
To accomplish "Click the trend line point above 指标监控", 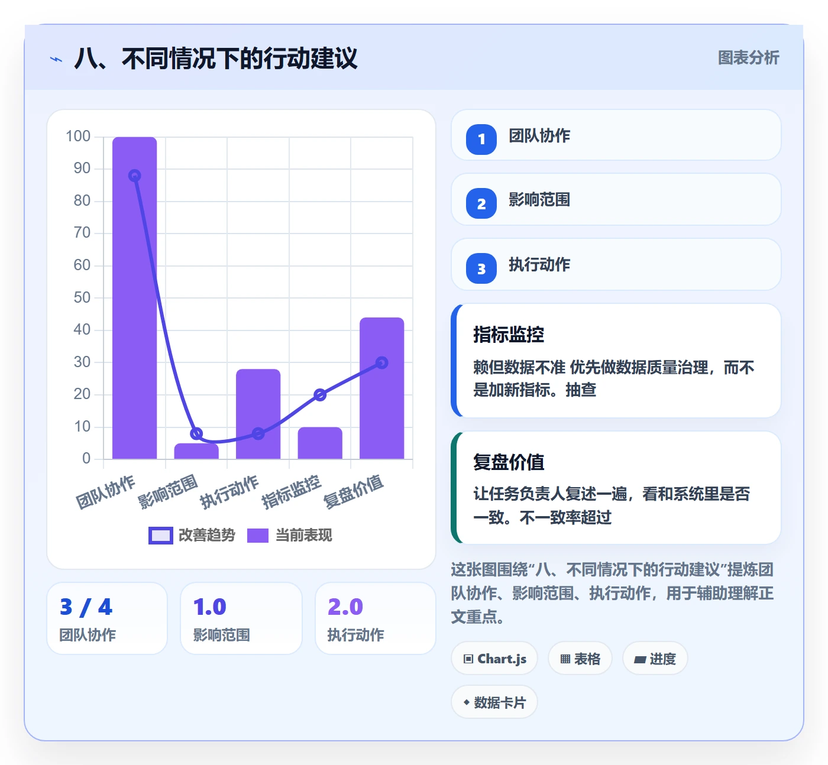I will 320,394.
